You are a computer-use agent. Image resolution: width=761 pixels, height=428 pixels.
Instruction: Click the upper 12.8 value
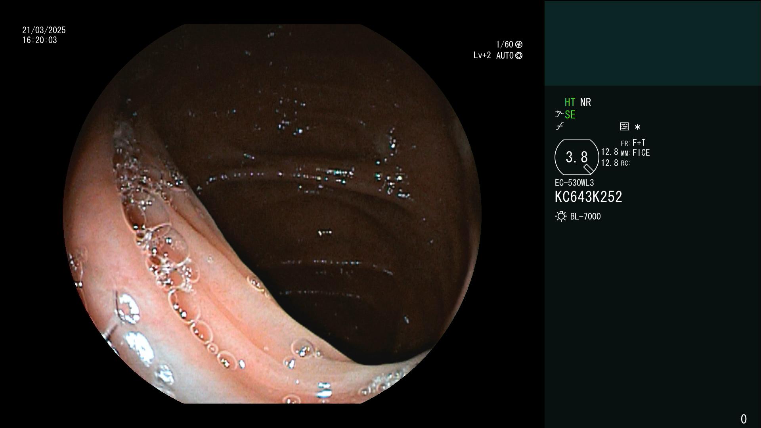point(610,152)
